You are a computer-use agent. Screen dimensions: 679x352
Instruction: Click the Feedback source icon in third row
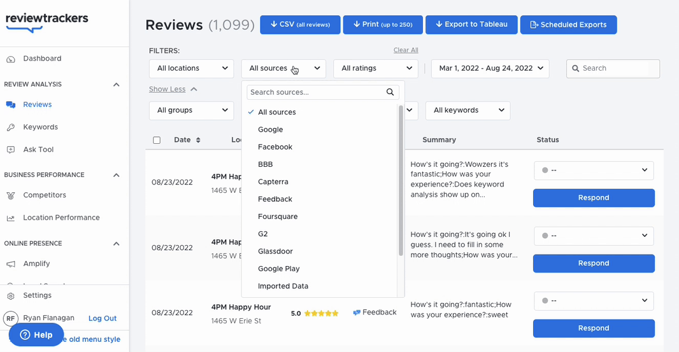click(x=357, y=312)
